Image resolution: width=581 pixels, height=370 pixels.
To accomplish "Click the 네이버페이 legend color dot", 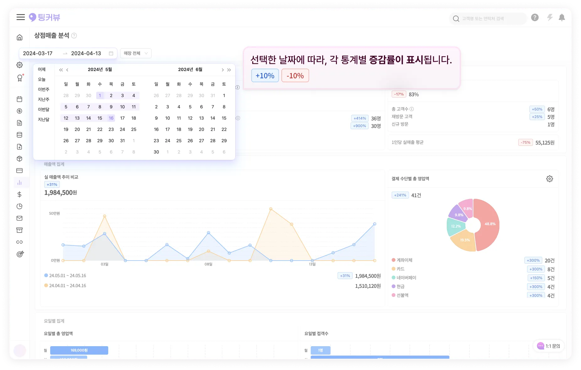I will click(393, 277).
